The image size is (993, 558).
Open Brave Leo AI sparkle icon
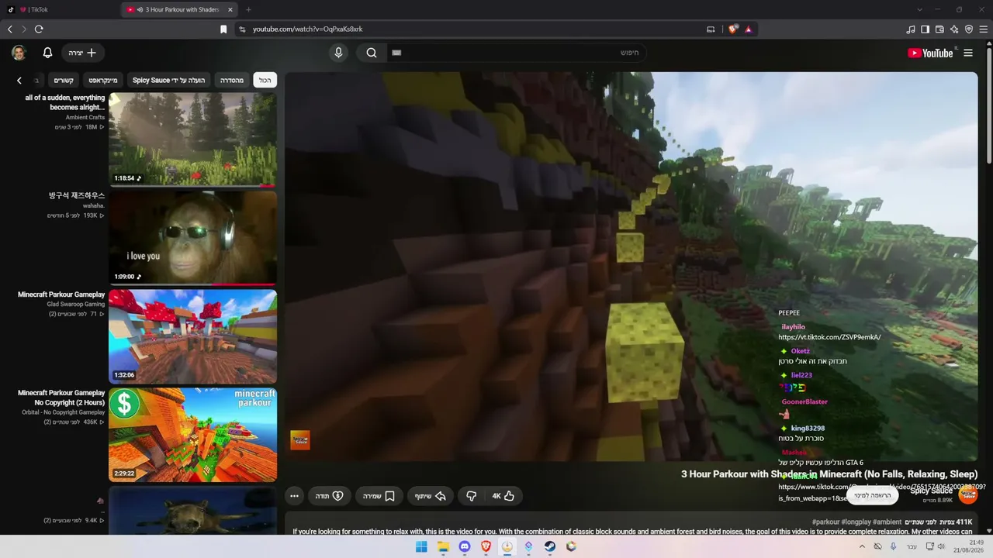954,29
